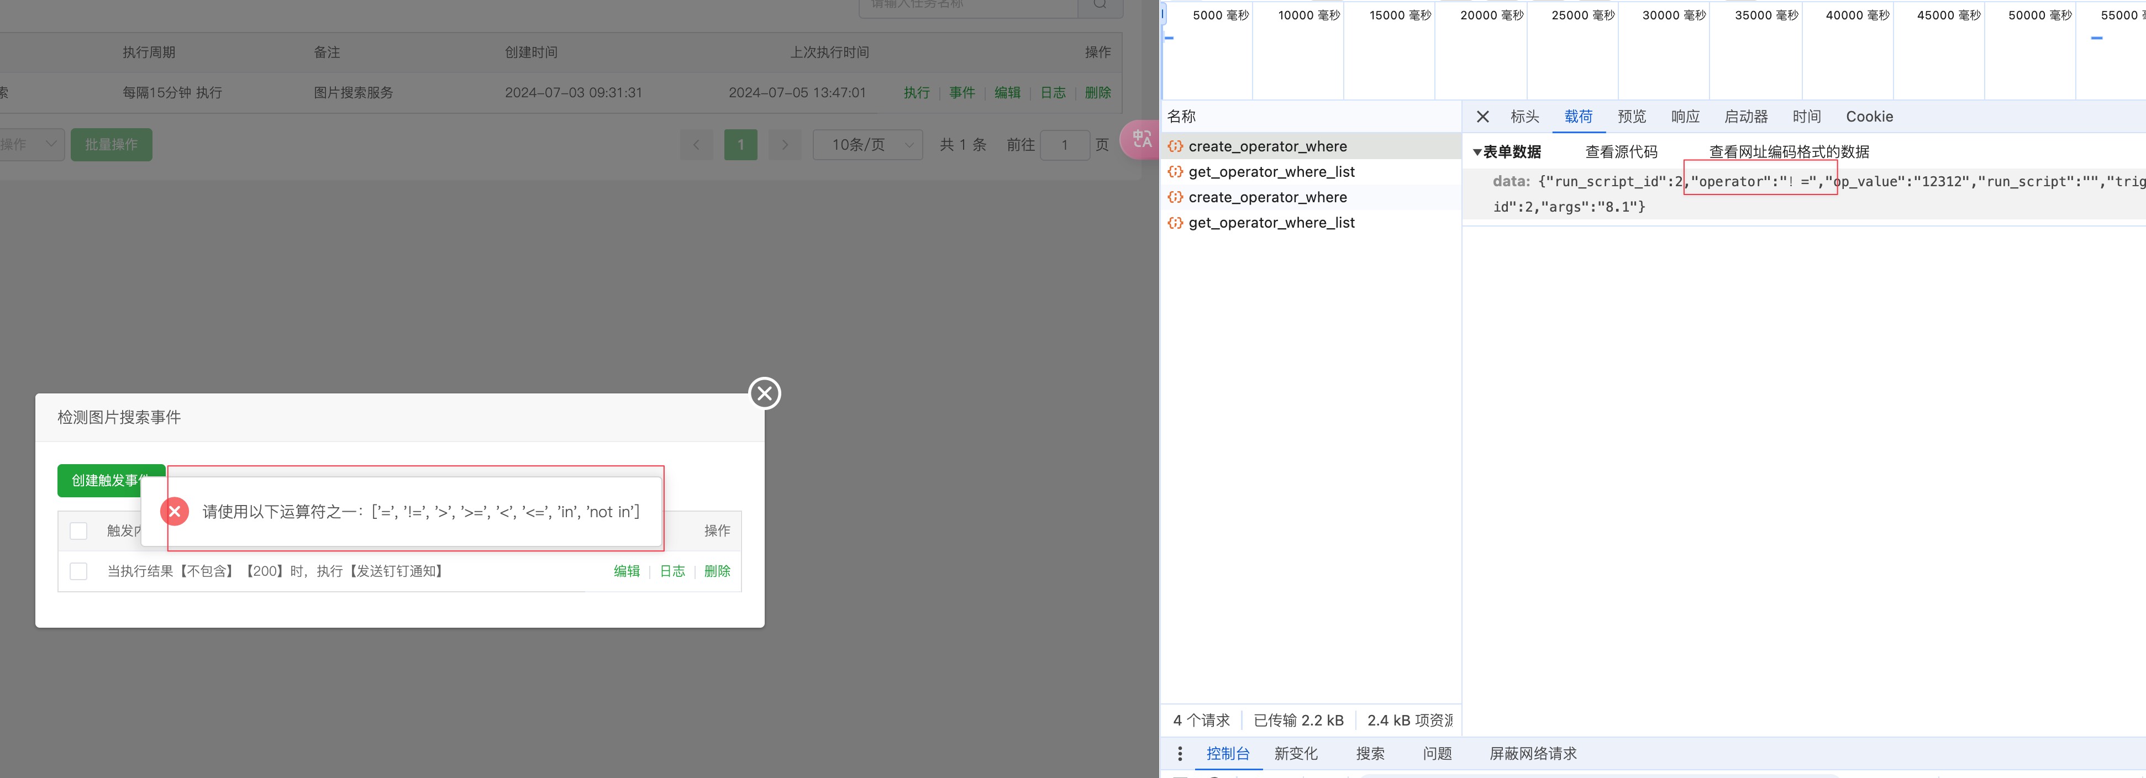Click the 上次执行时间 column header
2146x778 pixels.
[x=830, y=52]
